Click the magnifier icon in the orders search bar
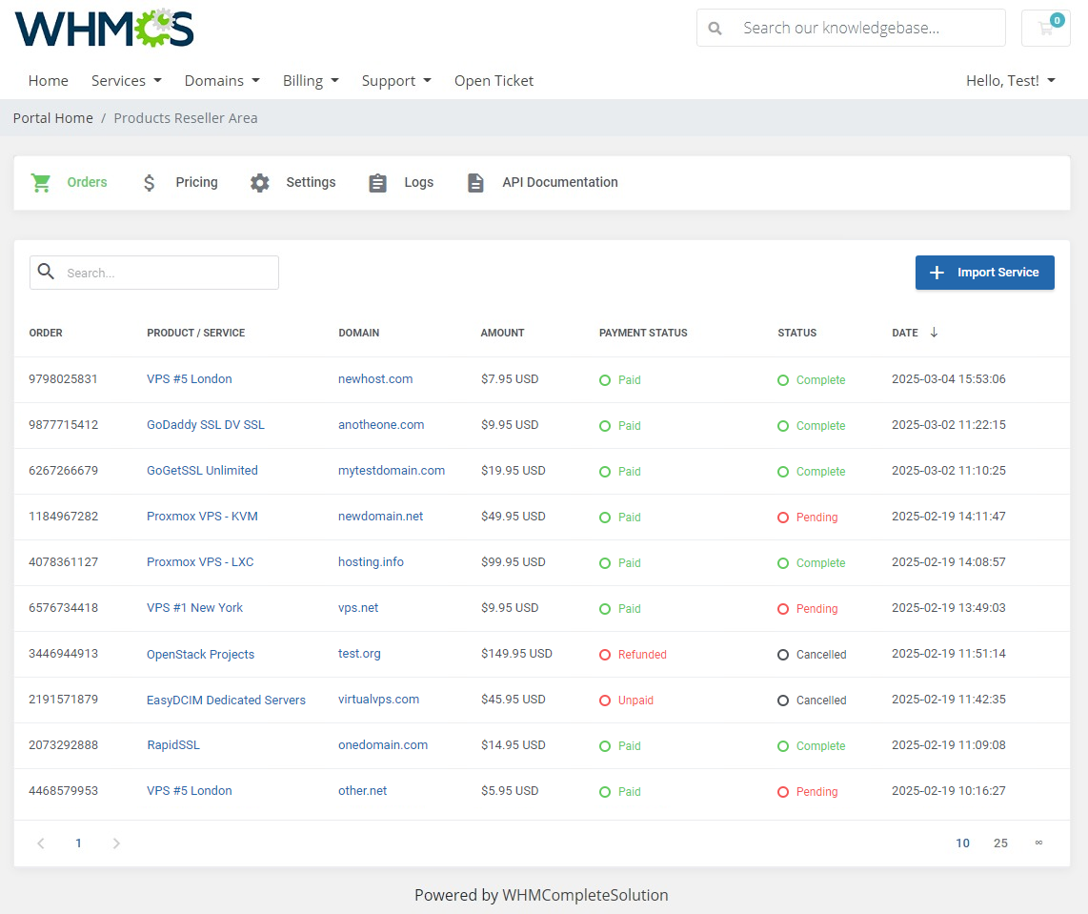 point(46,272)
